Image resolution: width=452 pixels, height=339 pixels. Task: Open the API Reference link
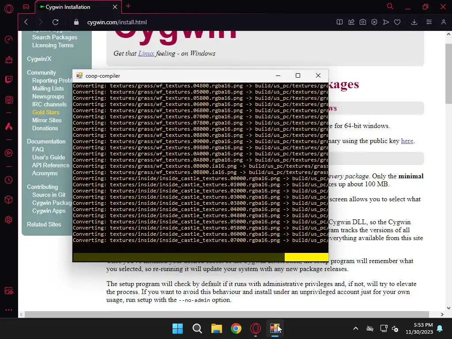point(51,165)
